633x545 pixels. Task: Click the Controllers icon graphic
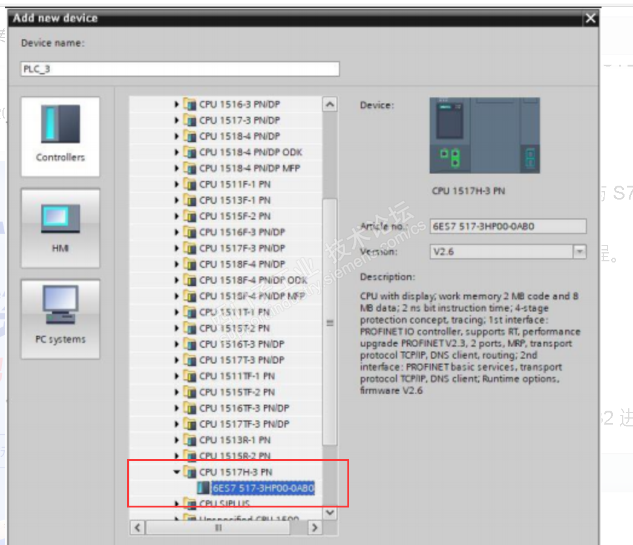61,124
